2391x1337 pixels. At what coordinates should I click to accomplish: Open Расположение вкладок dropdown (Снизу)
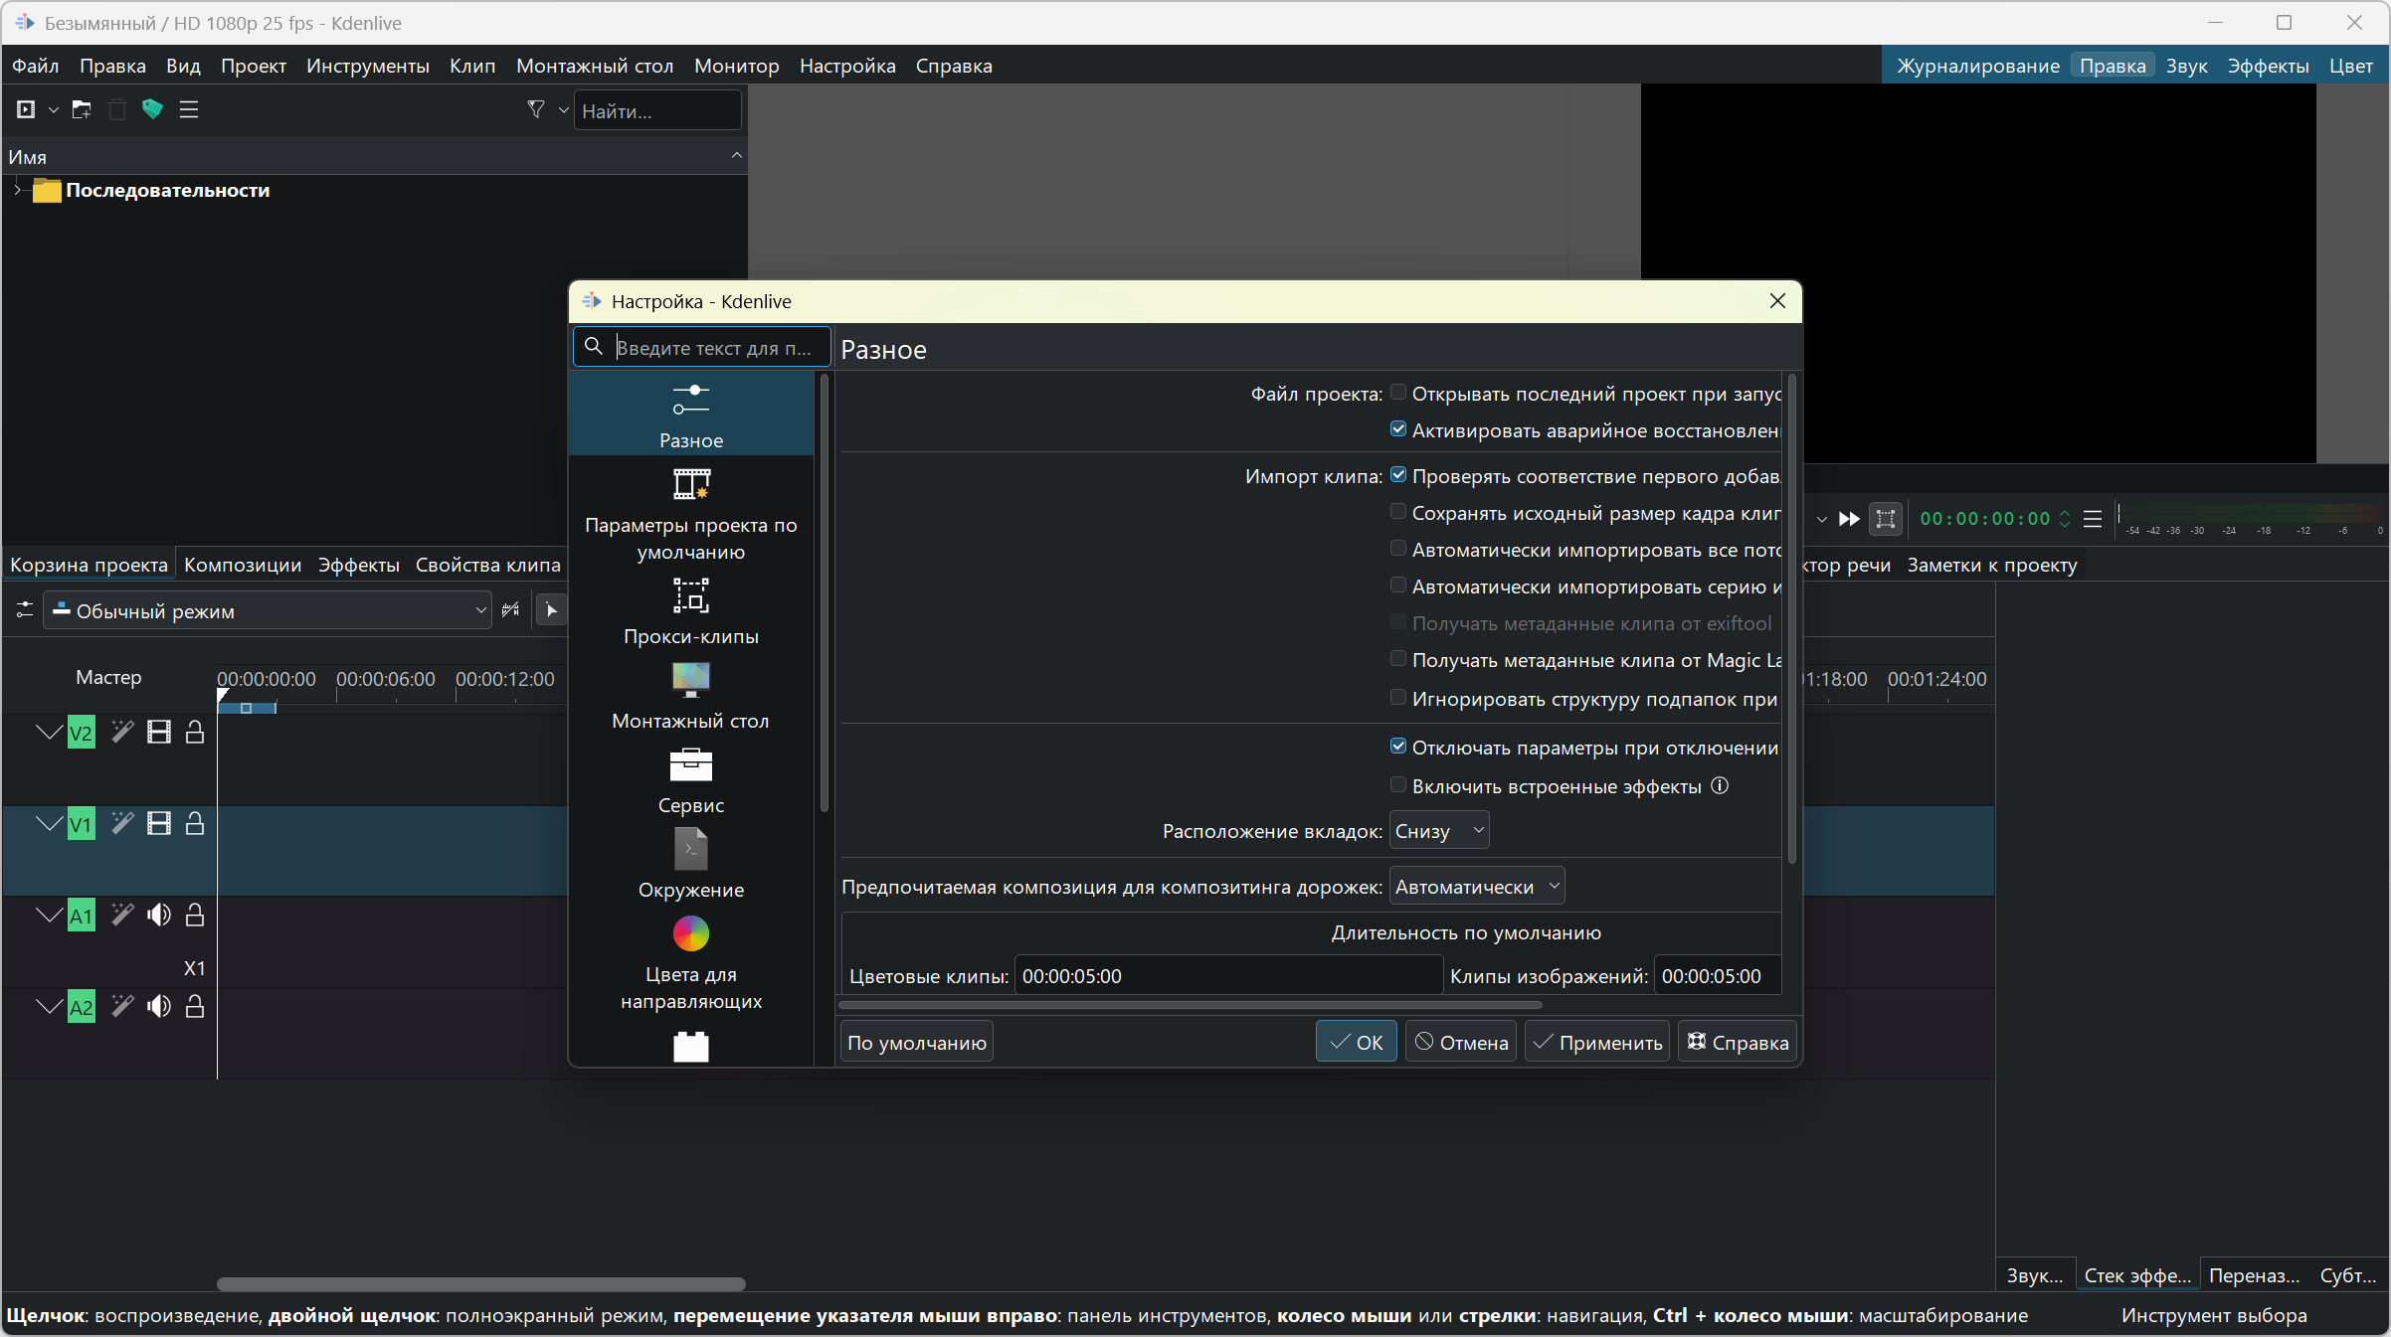click(x=1439, y=830)
